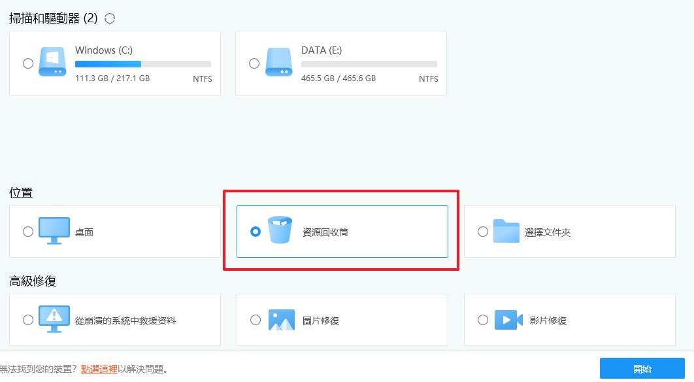Click the refresh drives icon
694x382 pixels.
point(110,18)
